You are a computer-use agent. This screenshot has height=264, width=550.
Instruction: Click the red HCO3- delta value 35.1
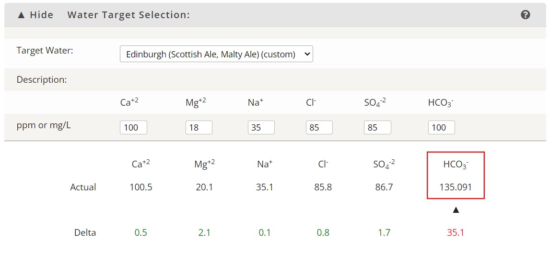pos(456,232)
